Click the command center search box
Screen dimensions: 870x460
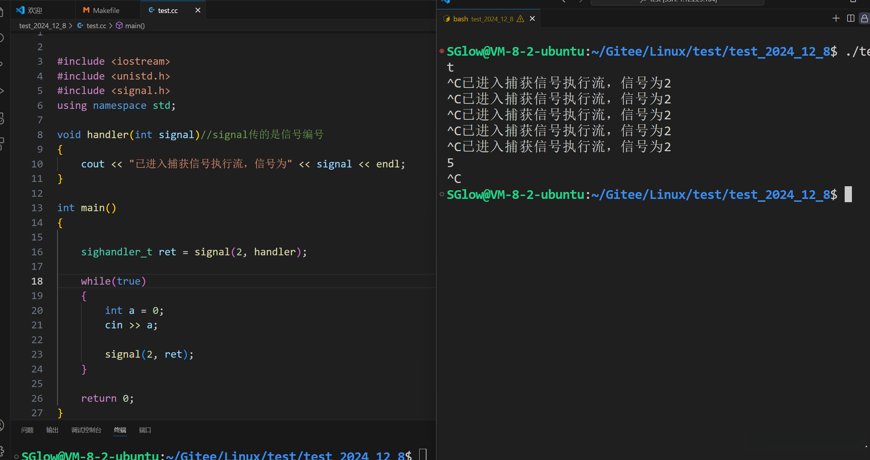click(677, 1)
